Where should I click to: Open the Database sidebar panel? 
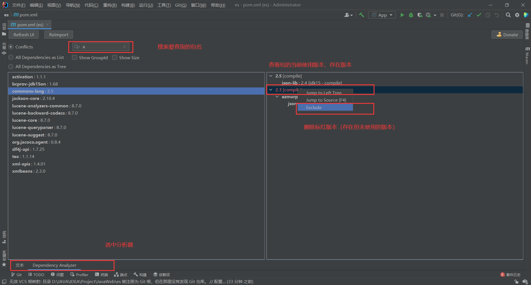click(527, 31)
